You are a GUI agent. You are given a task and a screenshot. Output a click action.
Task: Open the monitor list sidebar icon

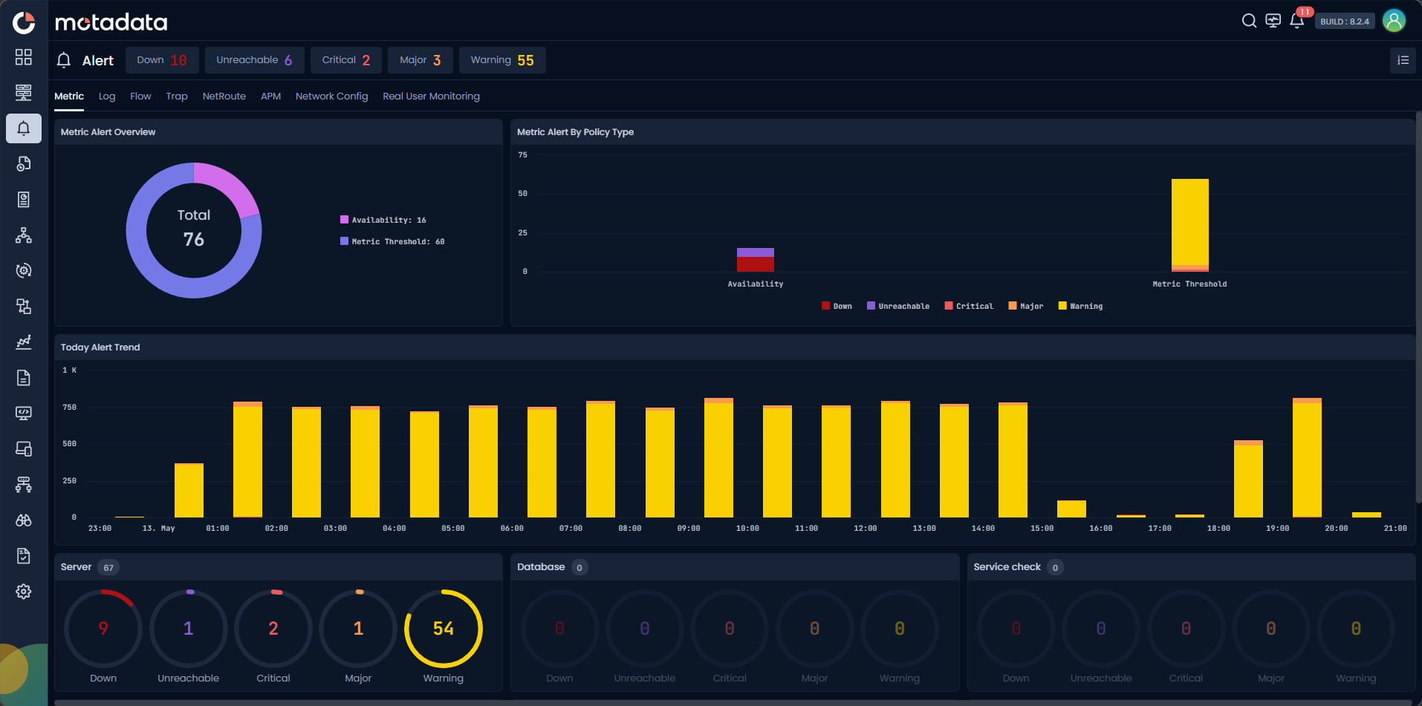(24, 93)
